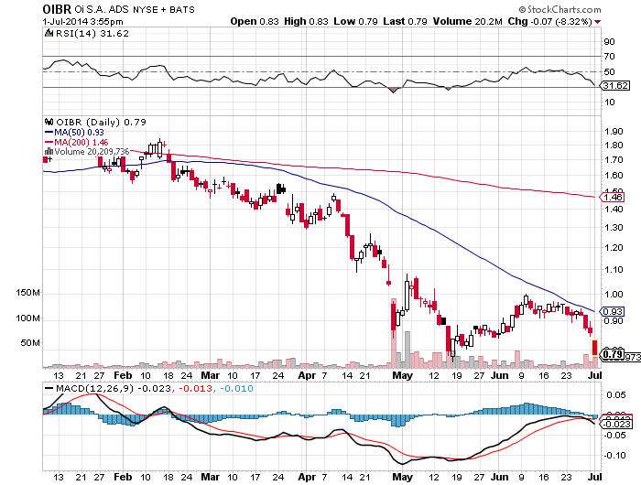The height and width of the screenshot is (485, 641).
Task: Click the MACD -0.10 scale label
Action: pos(614,456)
